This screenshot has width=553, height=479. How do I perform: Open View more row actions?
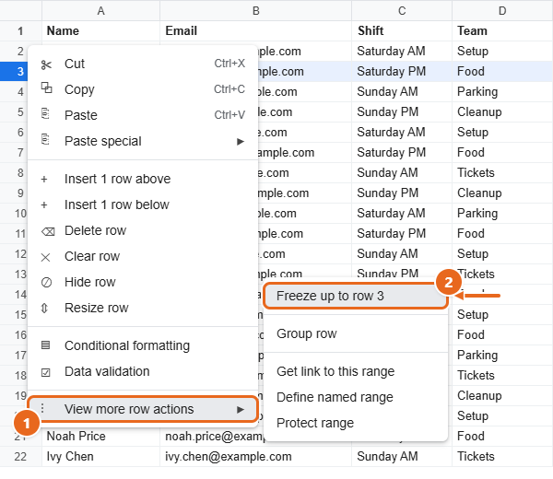point(143,409)
